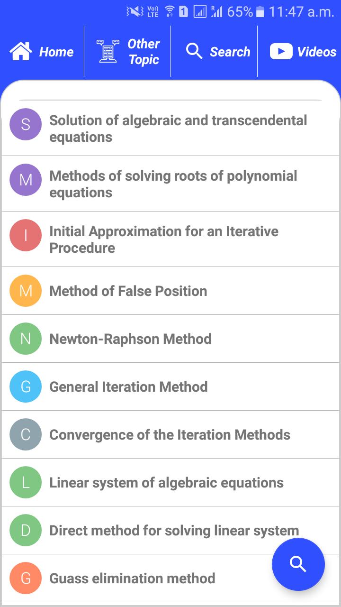Click the green N avatar circle
Viewport: 341px width, 607px height.
[26, 339]
